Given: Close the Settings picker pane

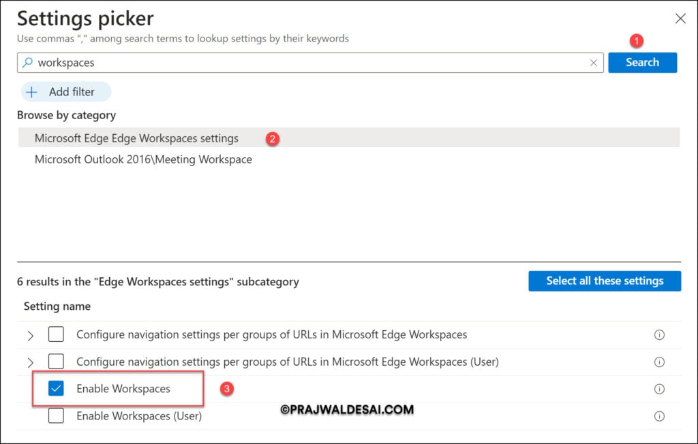Looking at the screenshot, I should pos(680,18).
